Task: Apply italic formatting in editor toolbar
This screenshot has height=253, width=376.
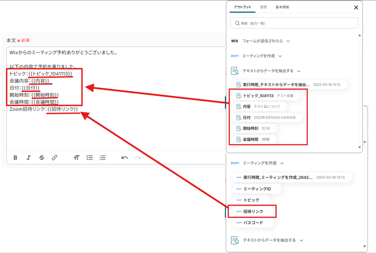Action: (x=28, y=158)
